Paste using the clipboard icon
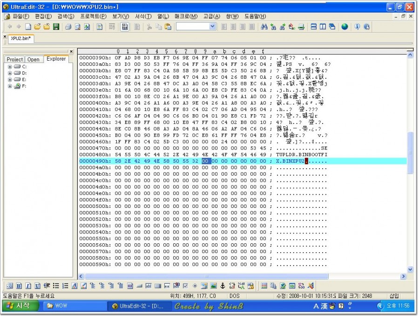Screen dimensions: 419x316 pyautogui.click(x=168, y=27)
